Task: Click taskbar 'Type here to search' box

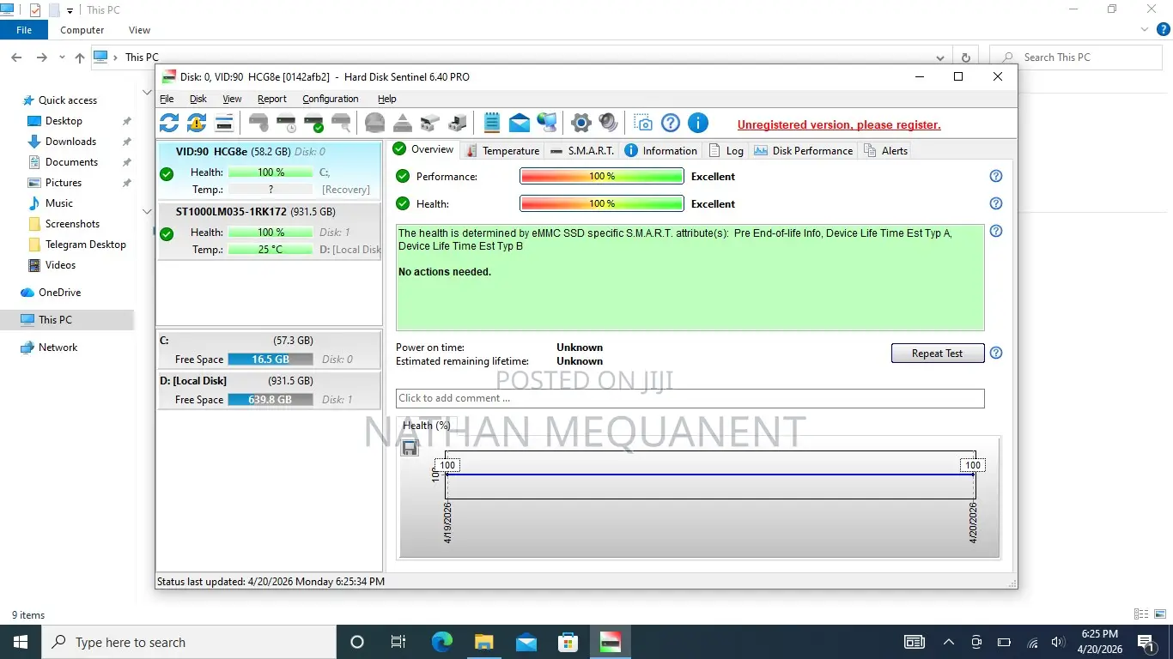Action: coord(189,642)
